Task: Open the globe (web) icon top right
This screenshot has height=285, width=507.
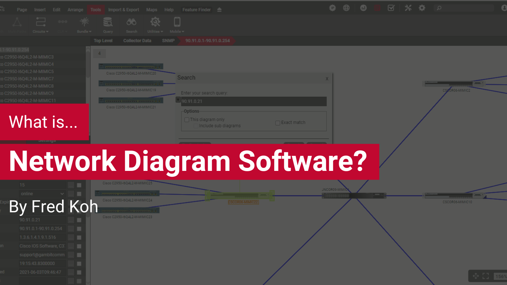Action: click(x=346, y=8)
